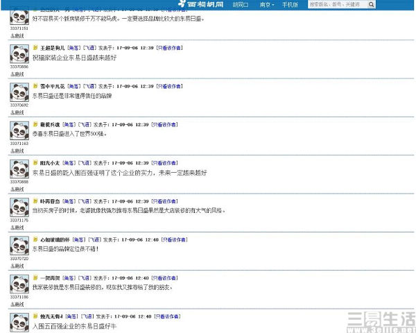
Task: Open username link 王超是狗儿
Action: point(52,48)
